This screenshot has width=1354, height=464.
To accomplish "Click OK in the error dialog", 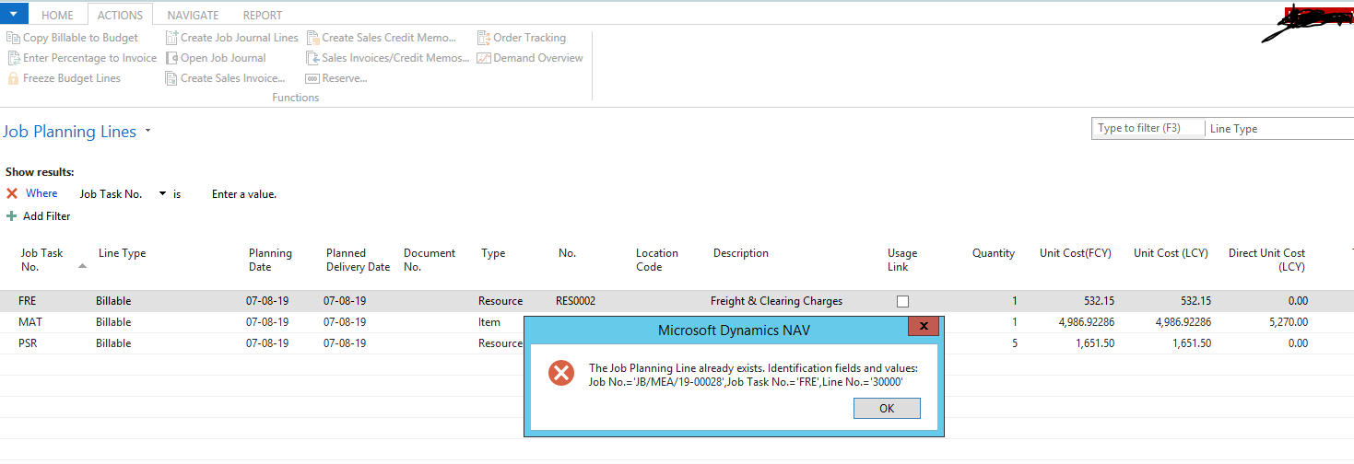I will 887,409.
